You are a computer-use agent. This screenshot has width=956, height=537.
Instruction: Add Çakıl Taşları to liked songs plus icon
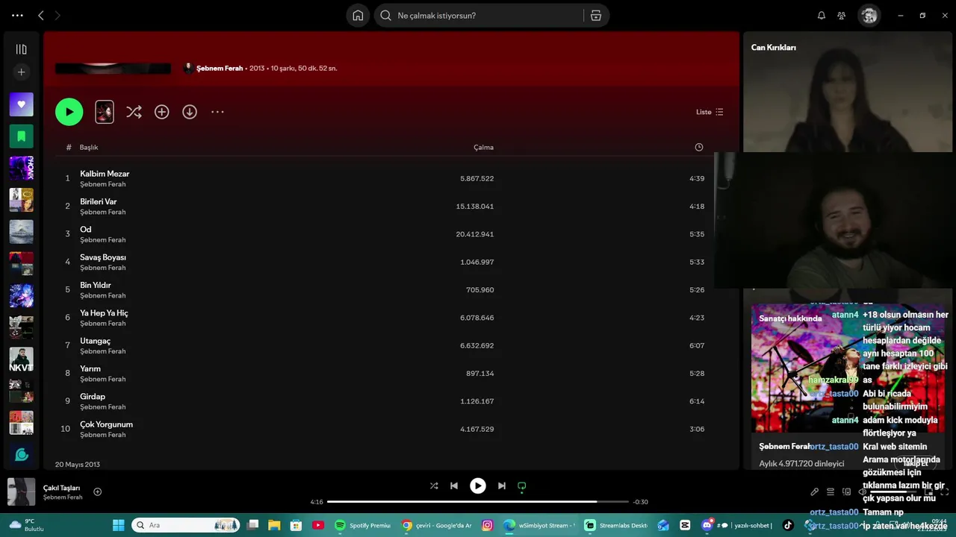coord(97,492)
